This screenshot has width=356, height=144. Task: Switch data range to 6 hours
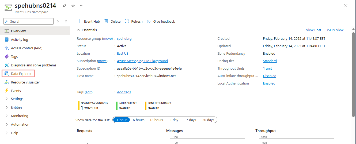(139, 120)
